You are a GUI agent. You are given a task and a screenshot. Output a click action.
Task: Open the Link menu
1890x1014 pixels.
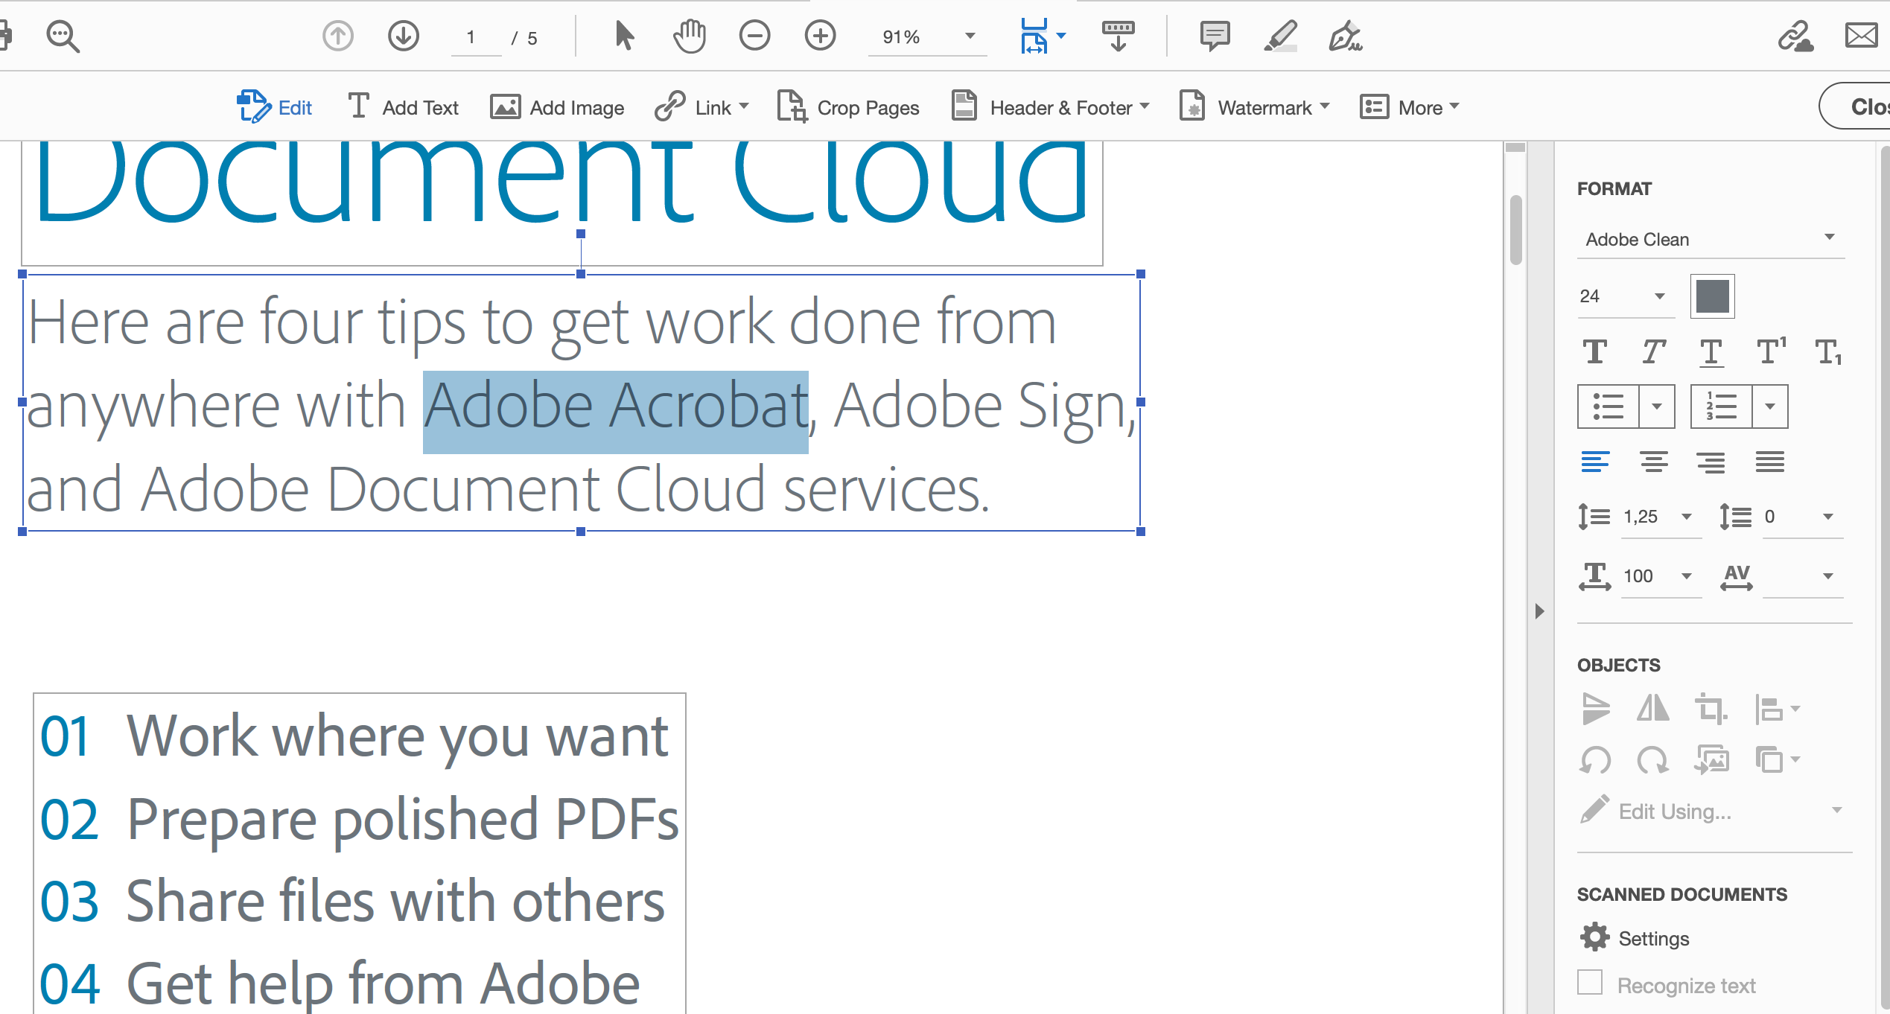pos(701,107)
